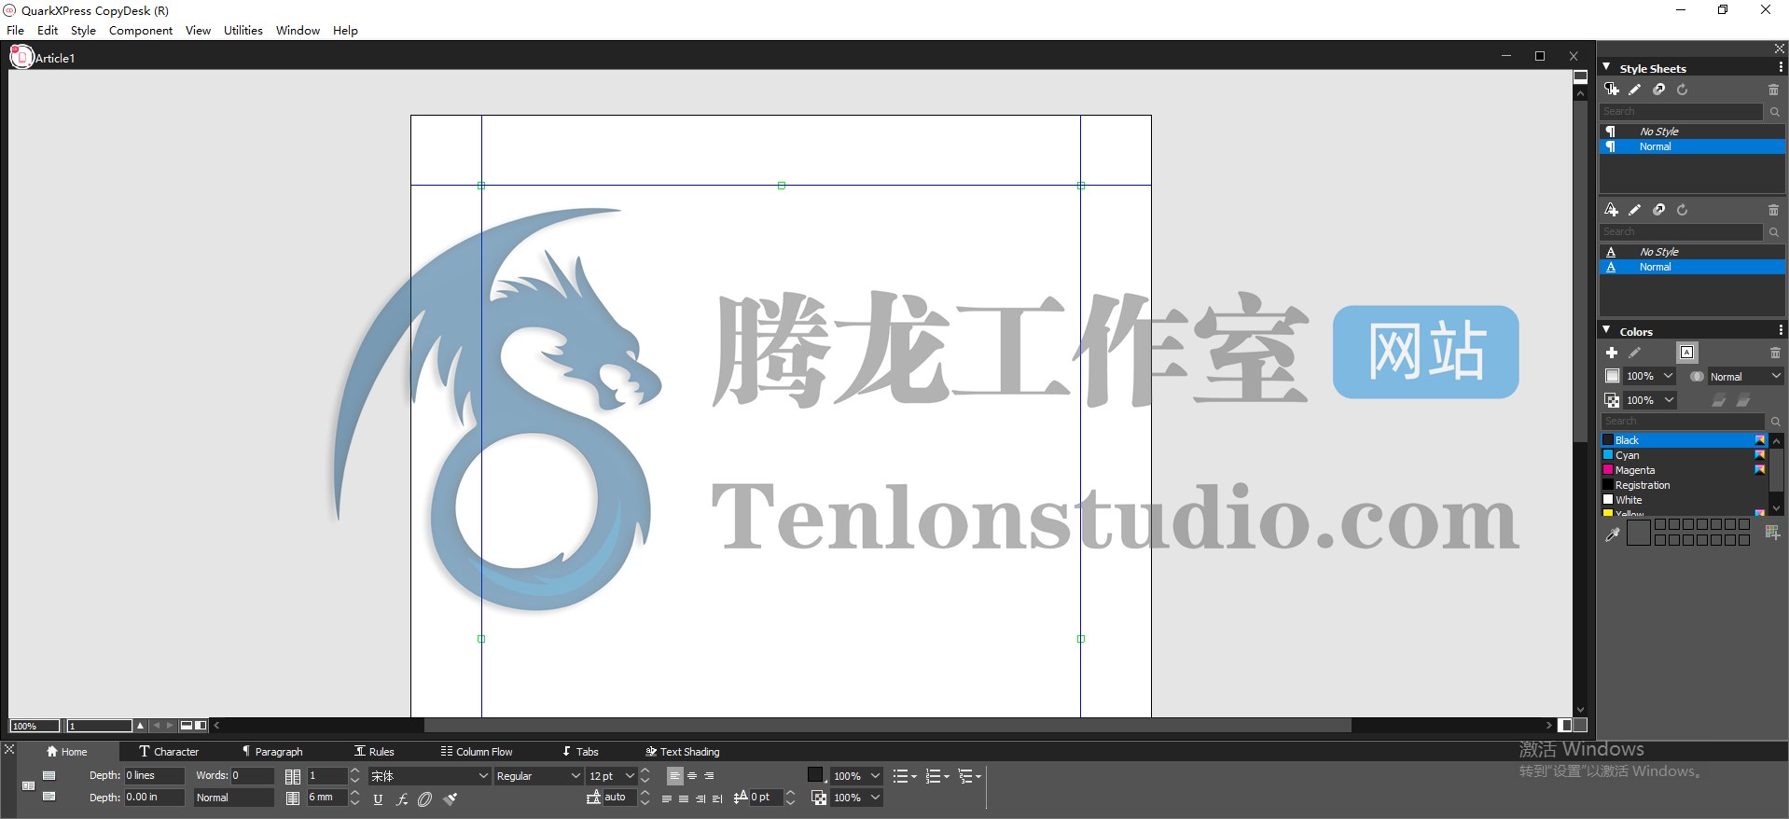The image size is (1789, 819).
Task: Add a new color with plus icon
Action: [1611, 353]
